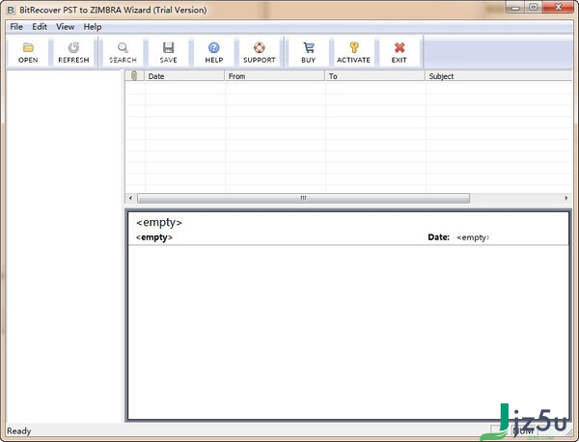Click the SAVE floppy disk icon
This screenshot has width=579, height=442.
tap(168, 52)
